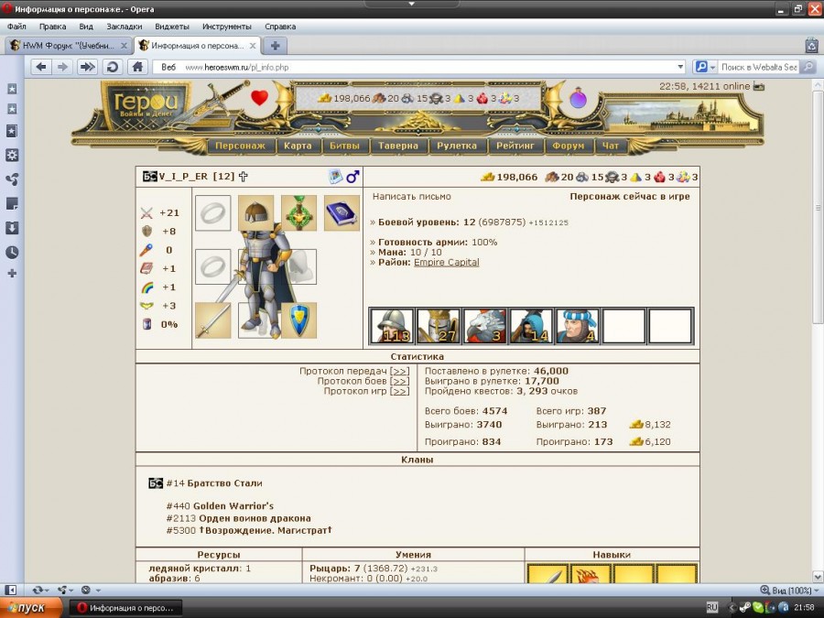The height and width of the screenshot is (618, 824).
Task: Open the Рулетка game section
Action: coord(457,146)
